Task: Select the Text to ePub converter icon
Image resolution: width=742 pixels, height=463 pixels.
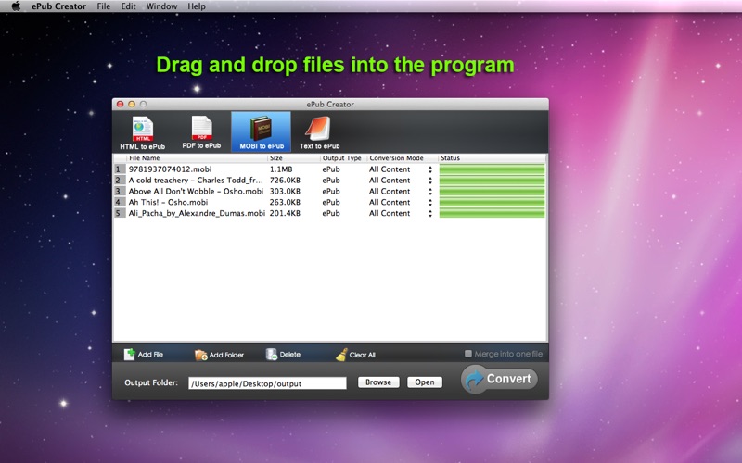Action: (x=319, y=132)
